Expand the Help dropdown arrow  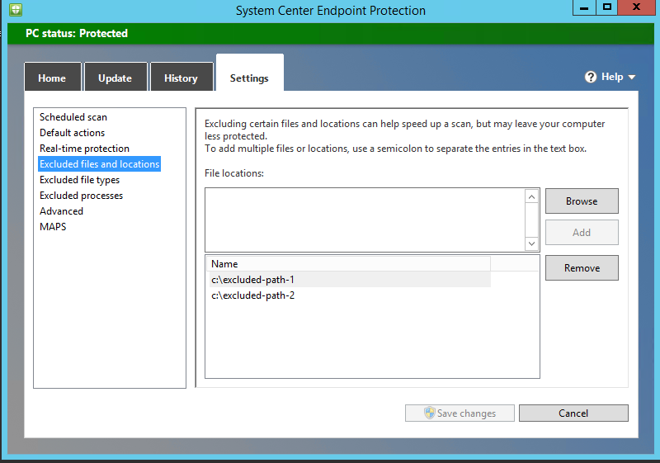tap(632, 78)
